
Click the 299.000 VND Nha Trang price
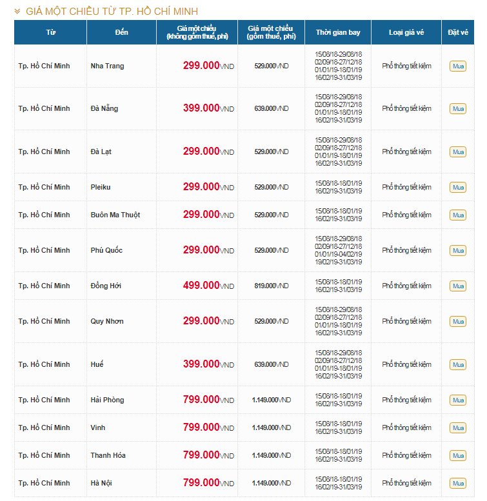[x=201, y=66]
